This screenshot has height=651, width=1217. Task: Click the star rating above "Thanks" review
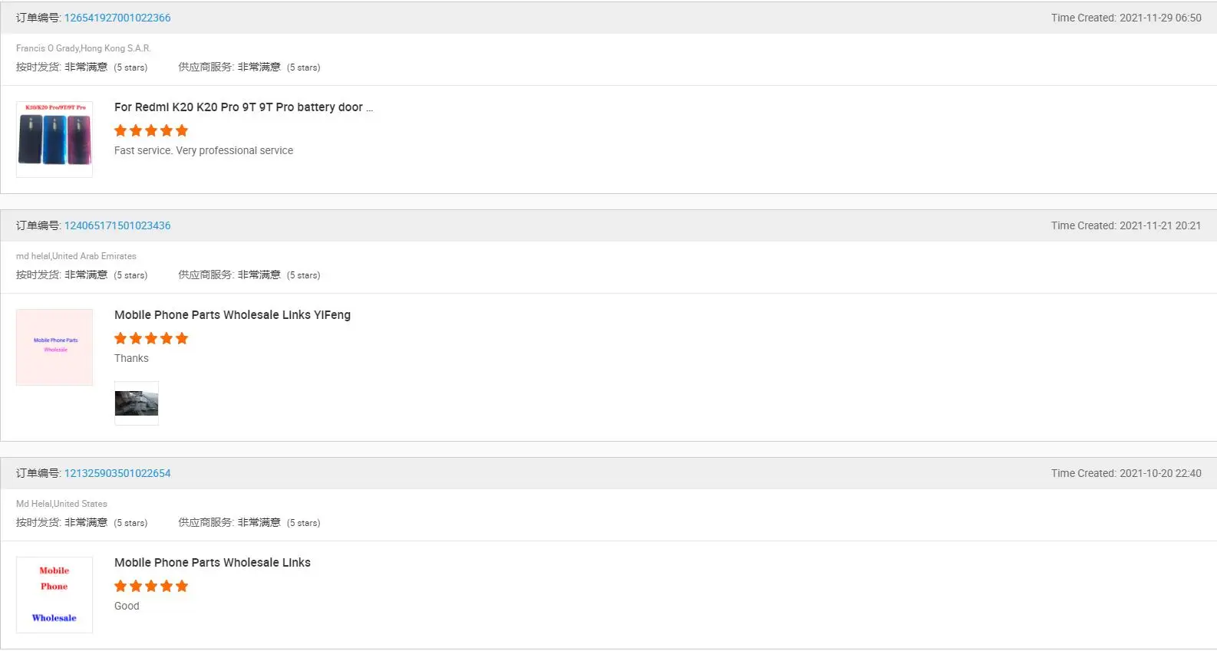151,338
